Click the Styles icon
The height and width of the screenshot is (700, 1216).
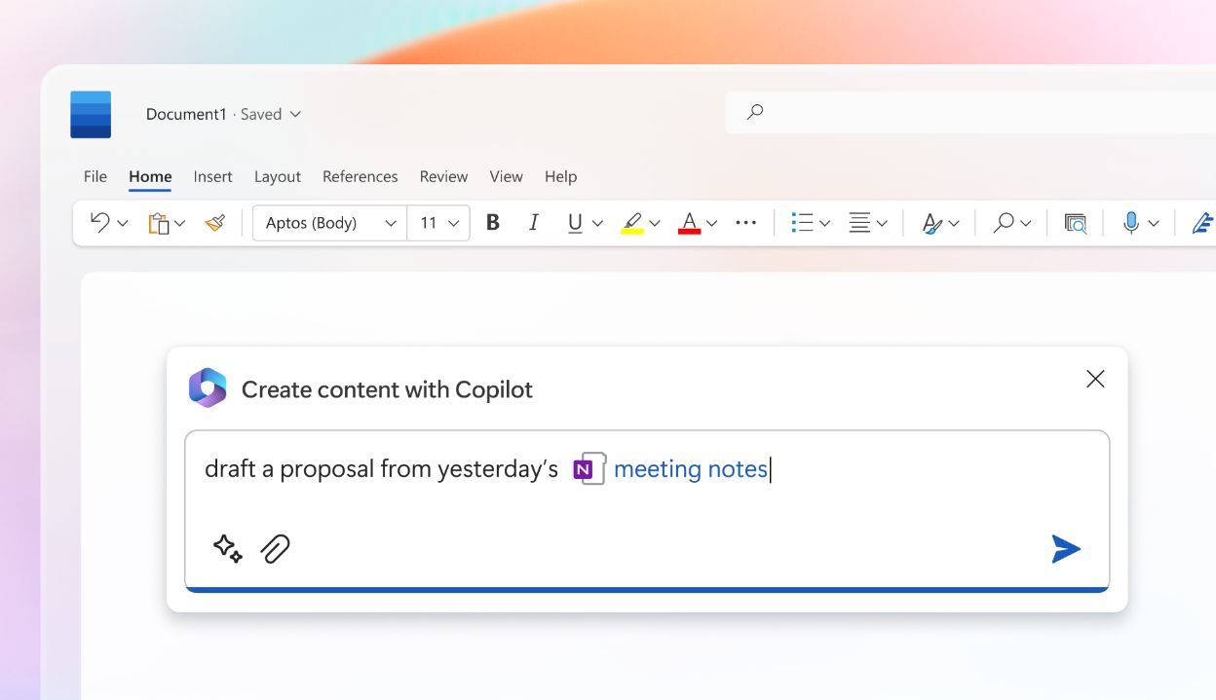(x=931, y=223)
